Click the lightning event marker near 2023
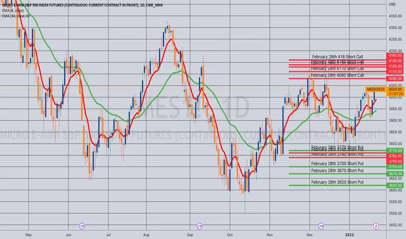The width and height of the screenshot is (406, 239). tap(376, 226)
